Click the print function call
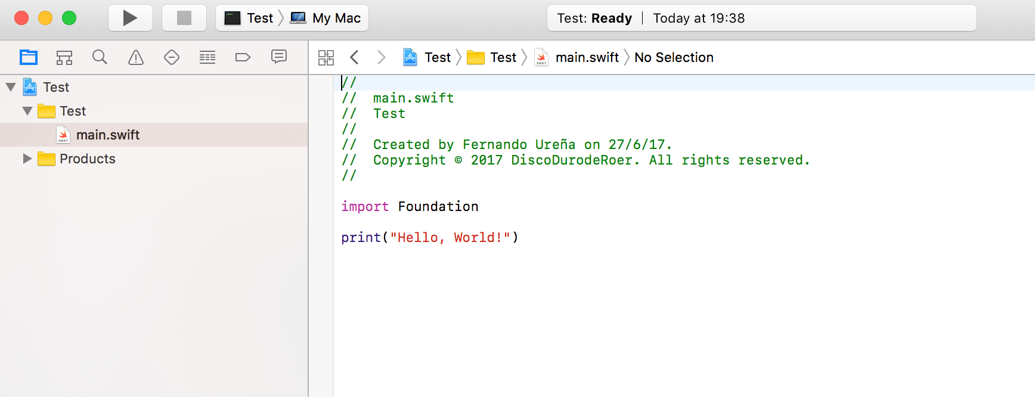The width and height of the screenshot is (1035, 397). pyautogui.click(x=361, y=237)
